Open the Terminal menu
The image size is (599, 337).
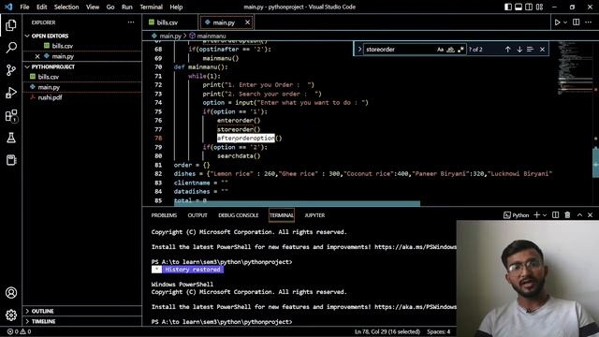point(152,7)
